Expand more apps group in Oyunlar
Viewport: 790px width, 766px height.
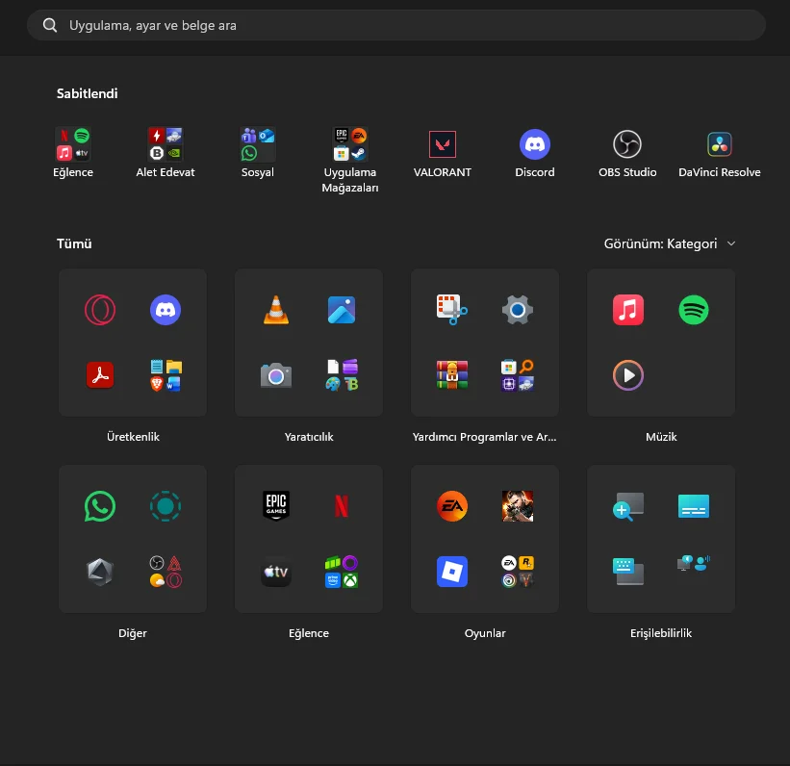tap(518, 572)
